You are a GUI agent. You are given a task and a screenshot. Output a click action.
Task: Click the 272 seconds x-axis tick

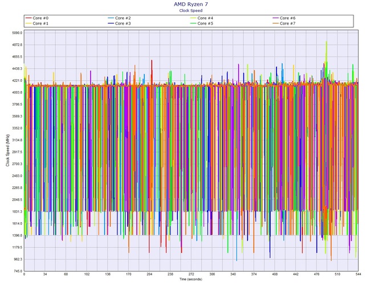pyautogui.click(x=191, y=274)
